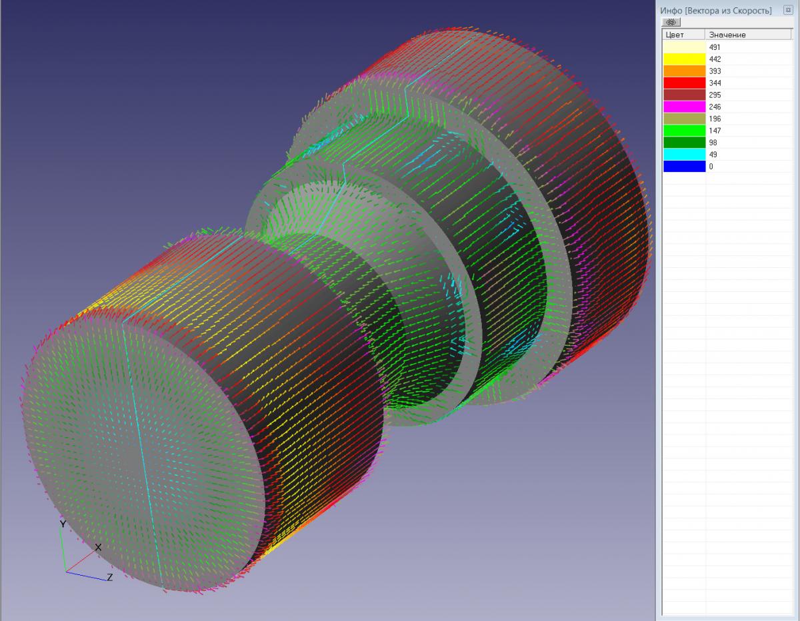Screen dimensions: 800x621
Task: Choose the magenta swatch for value 246
Action: click(x=684, y=107)
